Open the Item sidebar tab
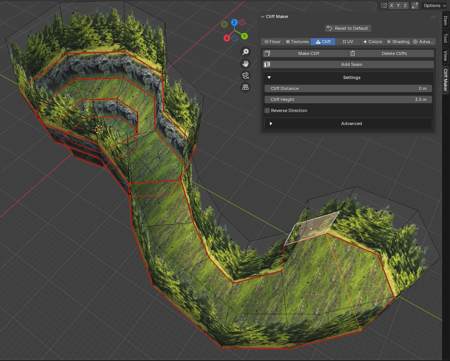 [x=445, y=20]
